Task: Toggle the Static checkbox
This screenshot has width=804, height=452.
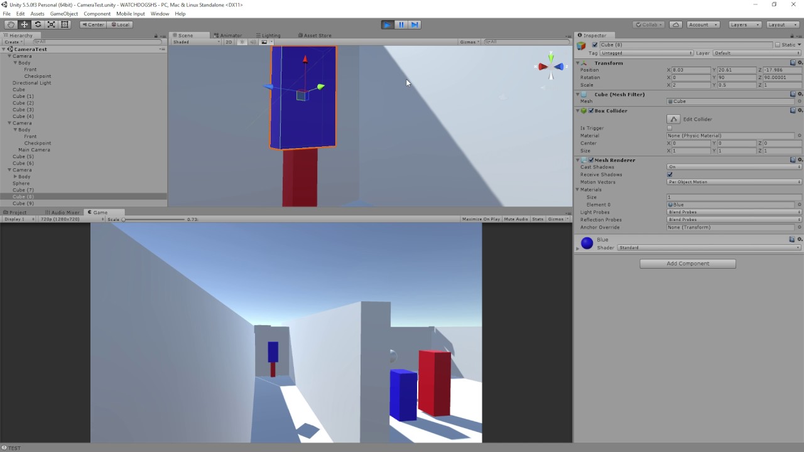Action: tap(778, 45)
